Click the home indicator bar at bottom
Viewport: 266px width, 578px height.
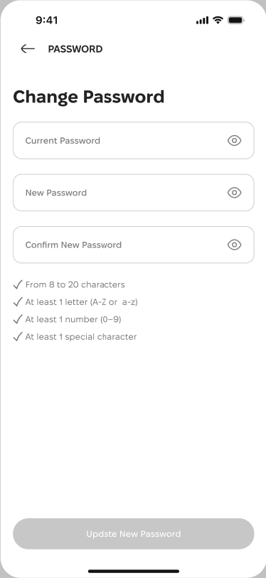click(134, 571)
